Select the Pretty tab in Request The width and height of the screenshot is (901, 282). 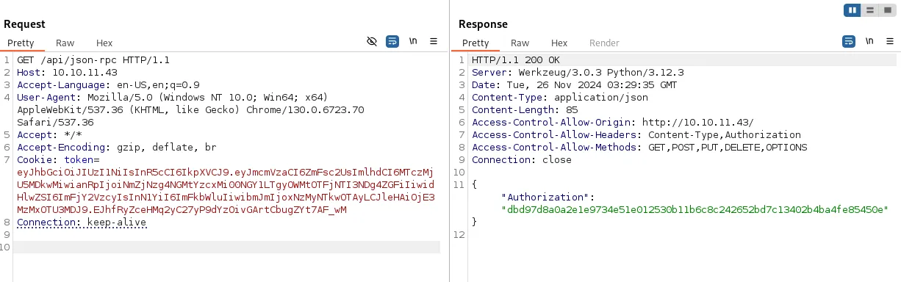pos(21,43)
